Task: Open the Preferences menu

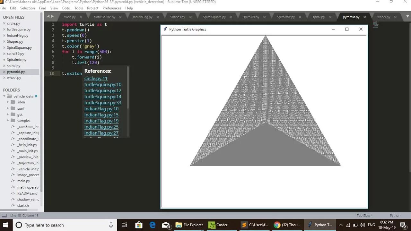Action: (112, 8)
